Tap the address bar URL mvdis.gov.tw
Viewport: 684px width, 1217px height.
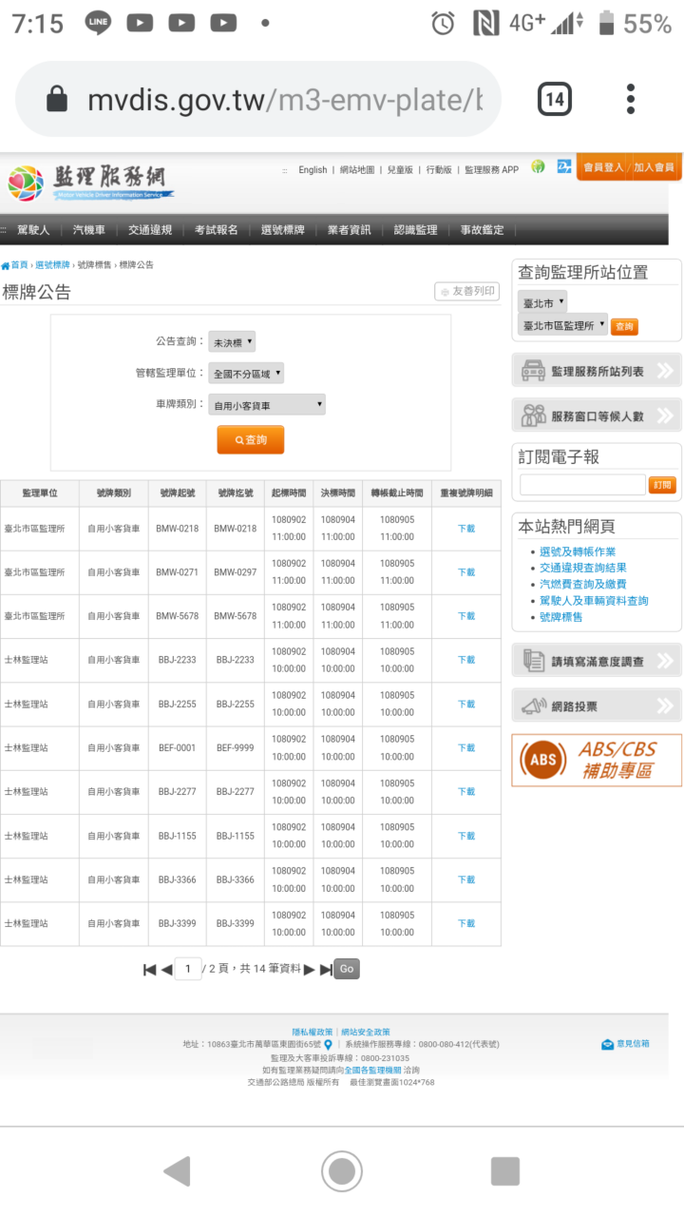pos(285,100)
